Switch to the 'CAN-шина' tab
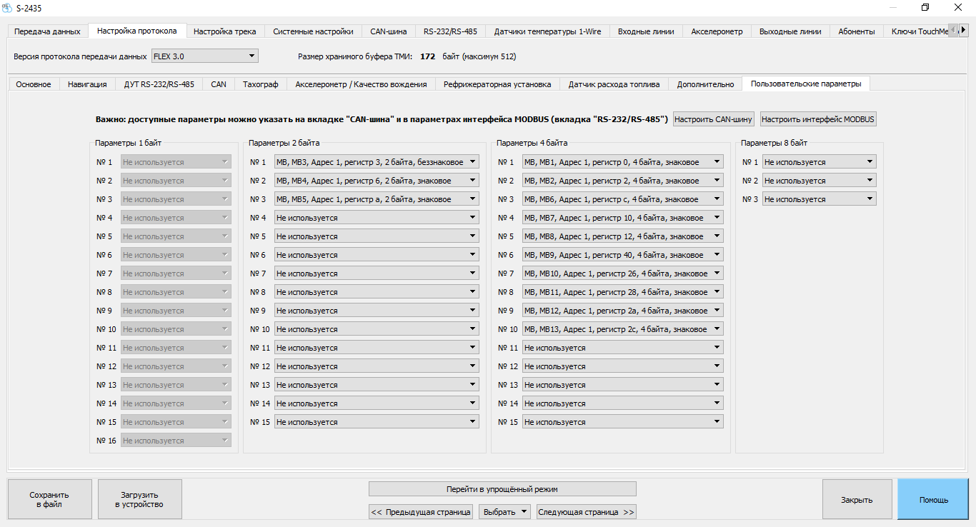Viewport: 976px width, 527px height. (x=388, y=31)
